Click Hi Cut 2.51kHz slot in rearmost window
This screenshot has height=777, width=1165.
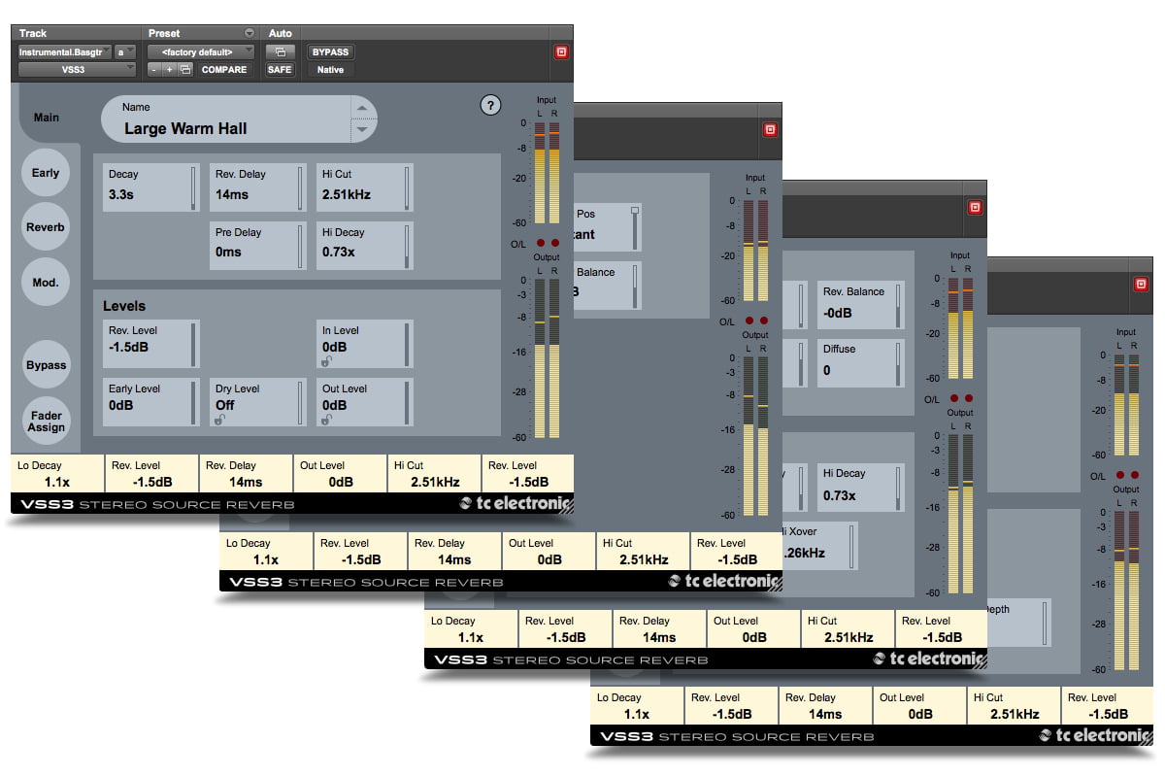click(1014, 706)
